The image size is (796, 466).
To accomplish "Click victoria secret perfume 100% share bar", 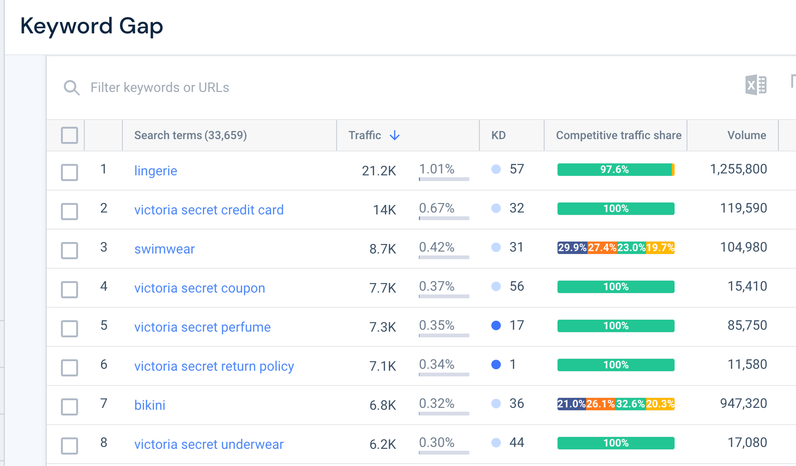I will (x=616, y=326).
